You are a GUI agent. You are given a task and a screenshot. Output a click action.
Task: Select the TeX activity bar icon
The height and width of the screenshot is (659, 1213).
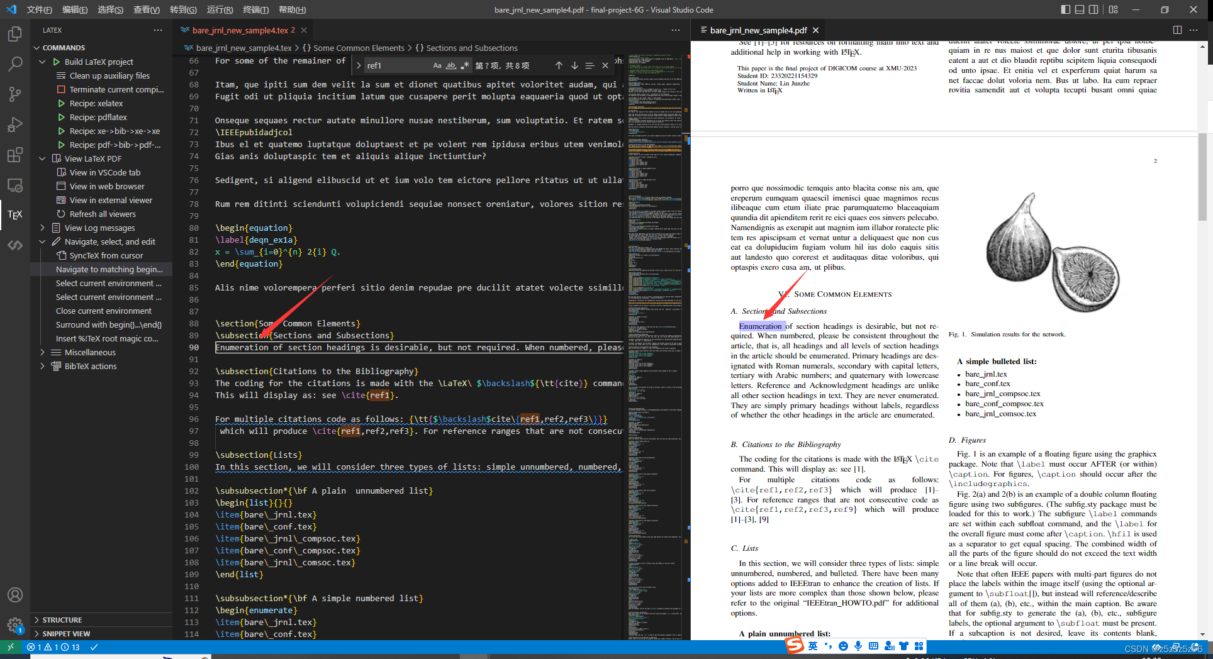[x=15, y=214]
